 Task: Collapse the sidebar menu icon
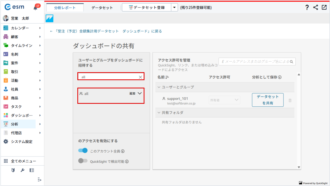pos(39,180)
